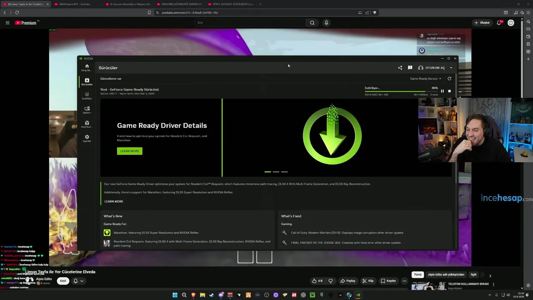Viewport: 533px width, 300px height.
Task: Click the YouTube voice search microphone
Action: coord(326,22)
